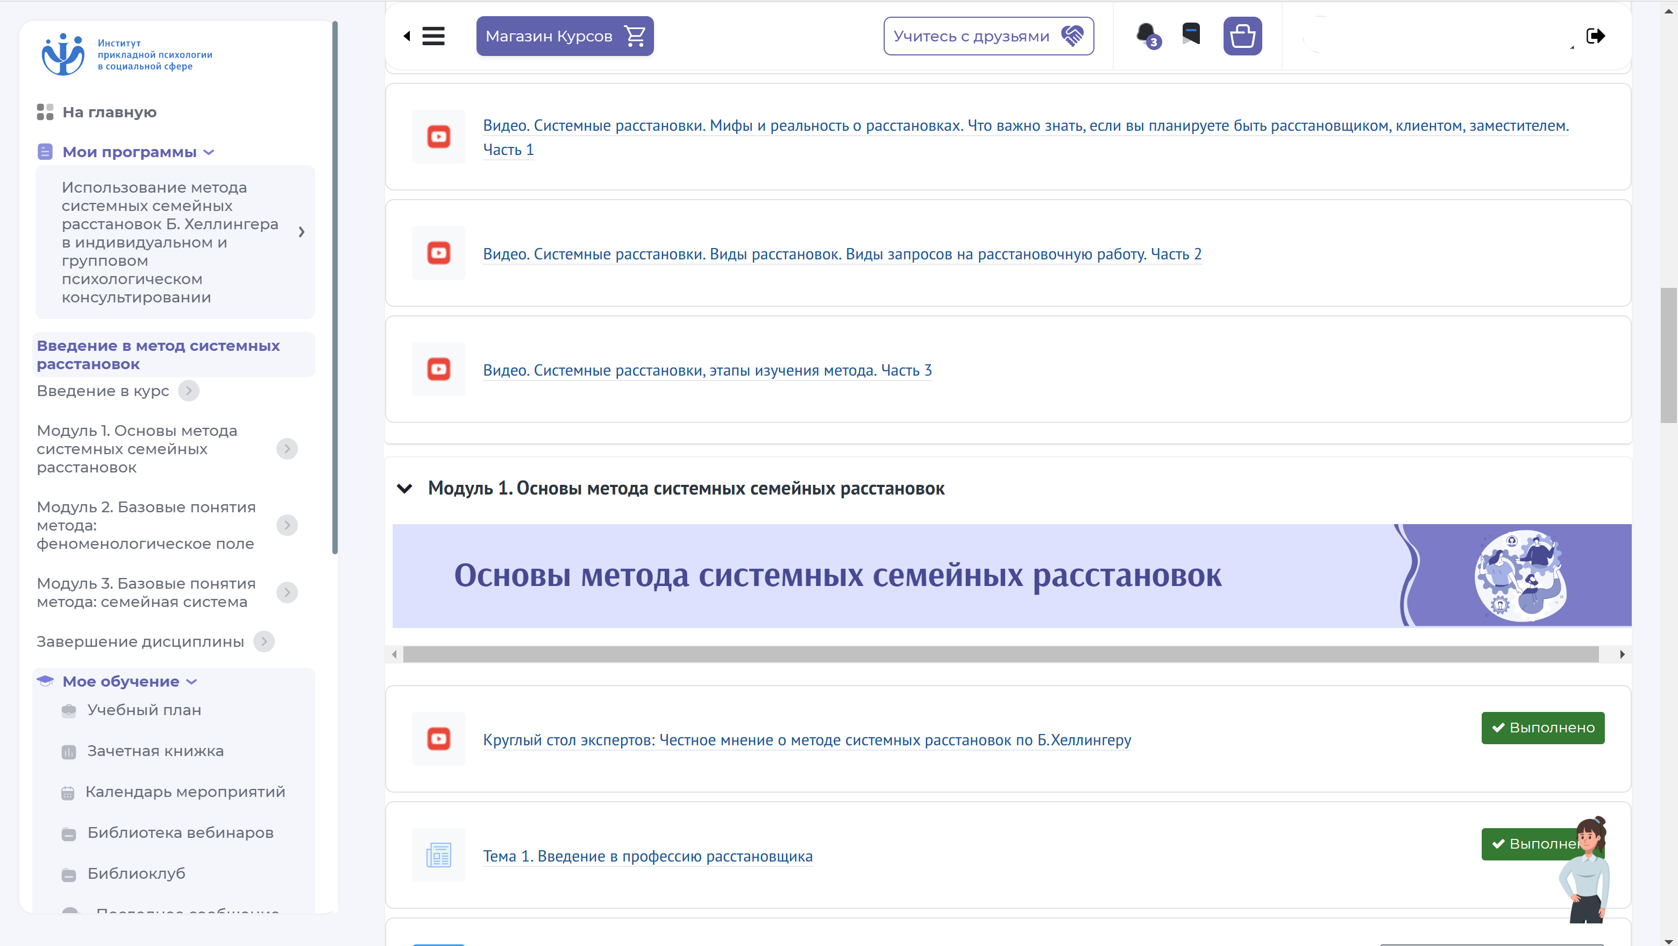Open Календарь мероприятий

click(x=186, y=792)
